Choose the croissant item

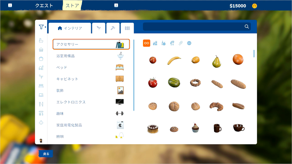point(216,106)
